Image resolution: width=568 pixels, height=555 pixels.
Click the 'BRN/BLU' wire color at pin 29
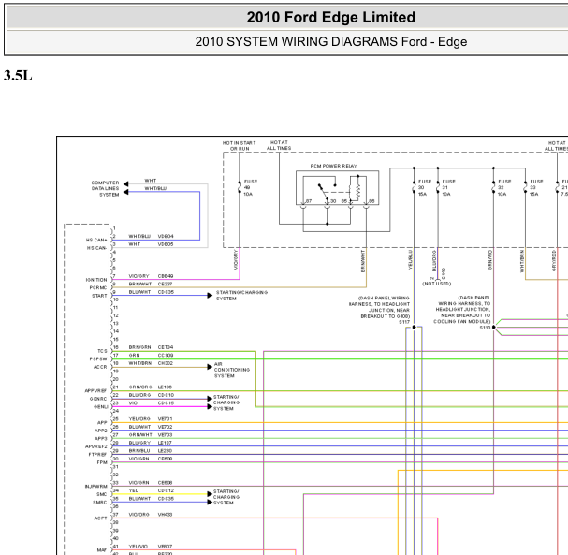pos(139,451)
